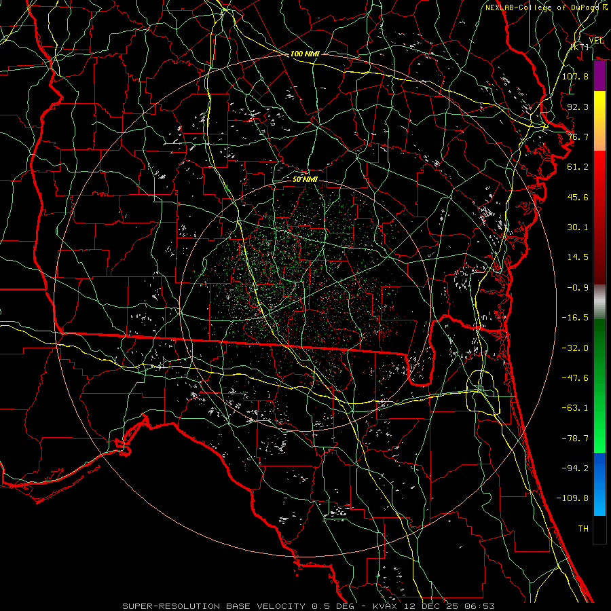Click the 'TH' threshold legend label
The width and height of the screenshot is (611, 611).
coord(583,528)
